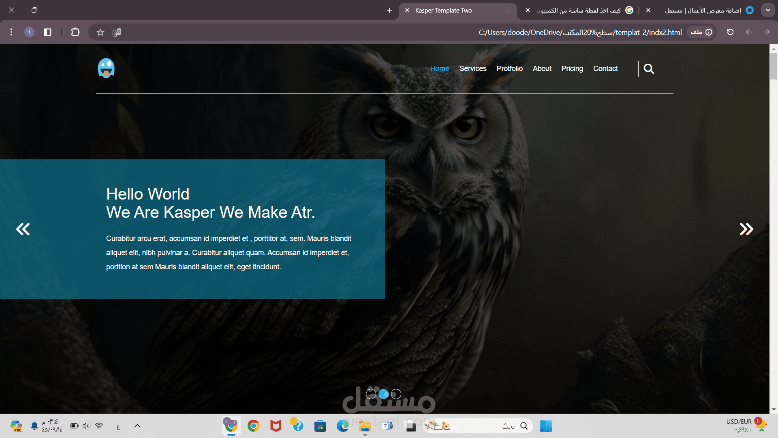The height and width of the screenshot is (438, 778).
Task: Open Google Chrome taskbar icon
Action: point(254,426)
